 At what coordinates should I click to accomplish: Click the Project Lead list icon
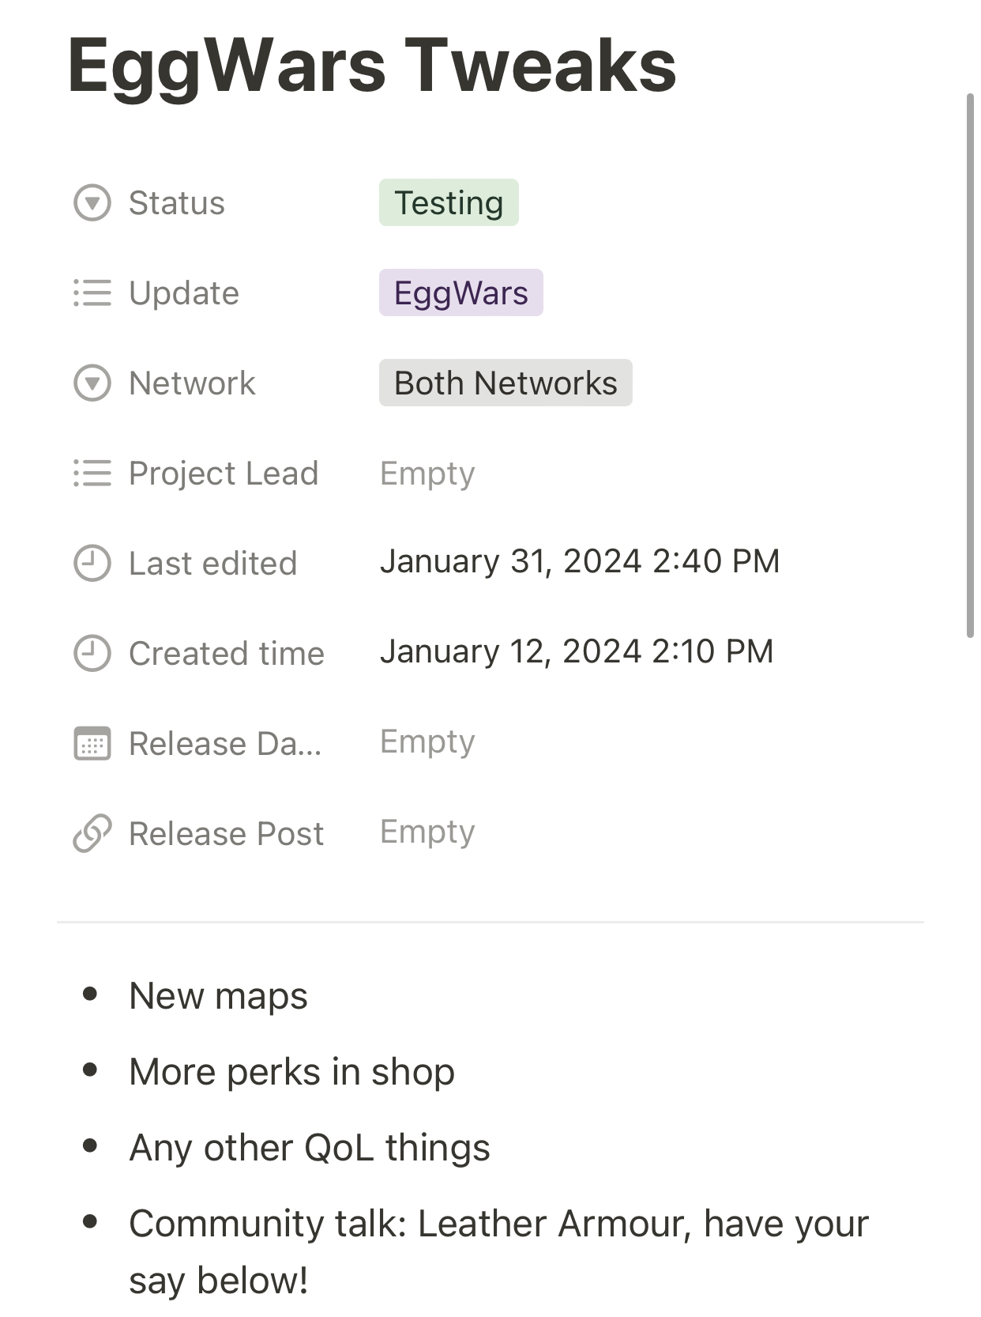(92, 474)
